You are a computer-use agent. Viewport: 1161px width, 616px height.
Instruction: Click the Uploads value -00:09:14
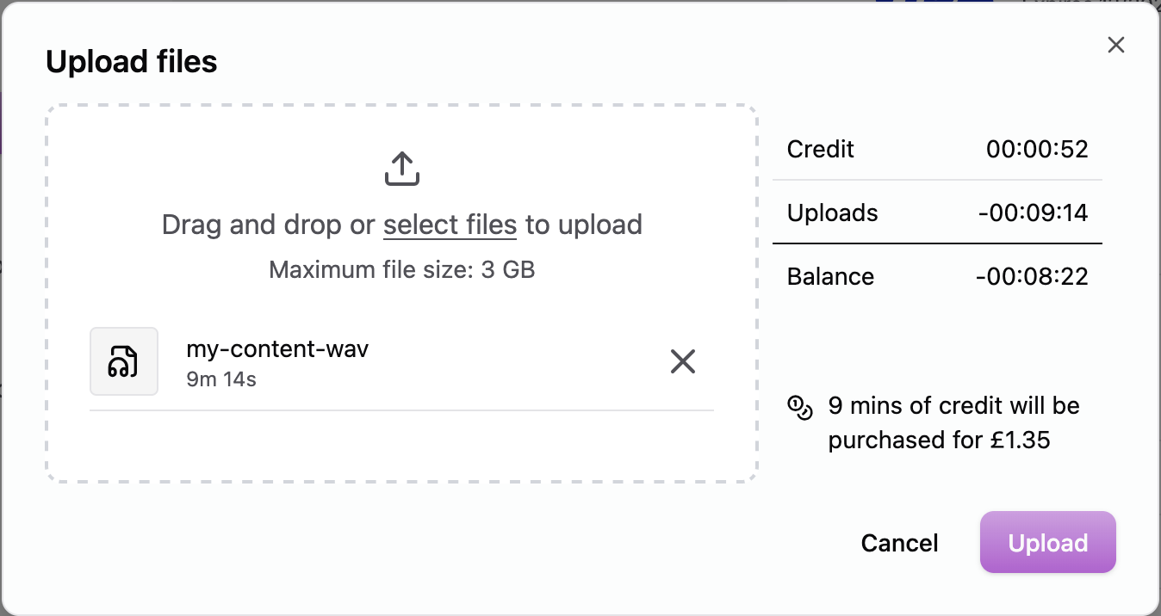[x=1033, y=213]
